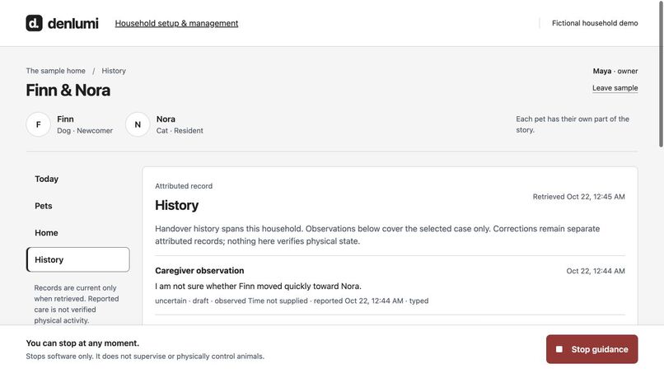Click the History breadcrumb item
This screenshot has height=373, width=664.
(x=114, y=71)
